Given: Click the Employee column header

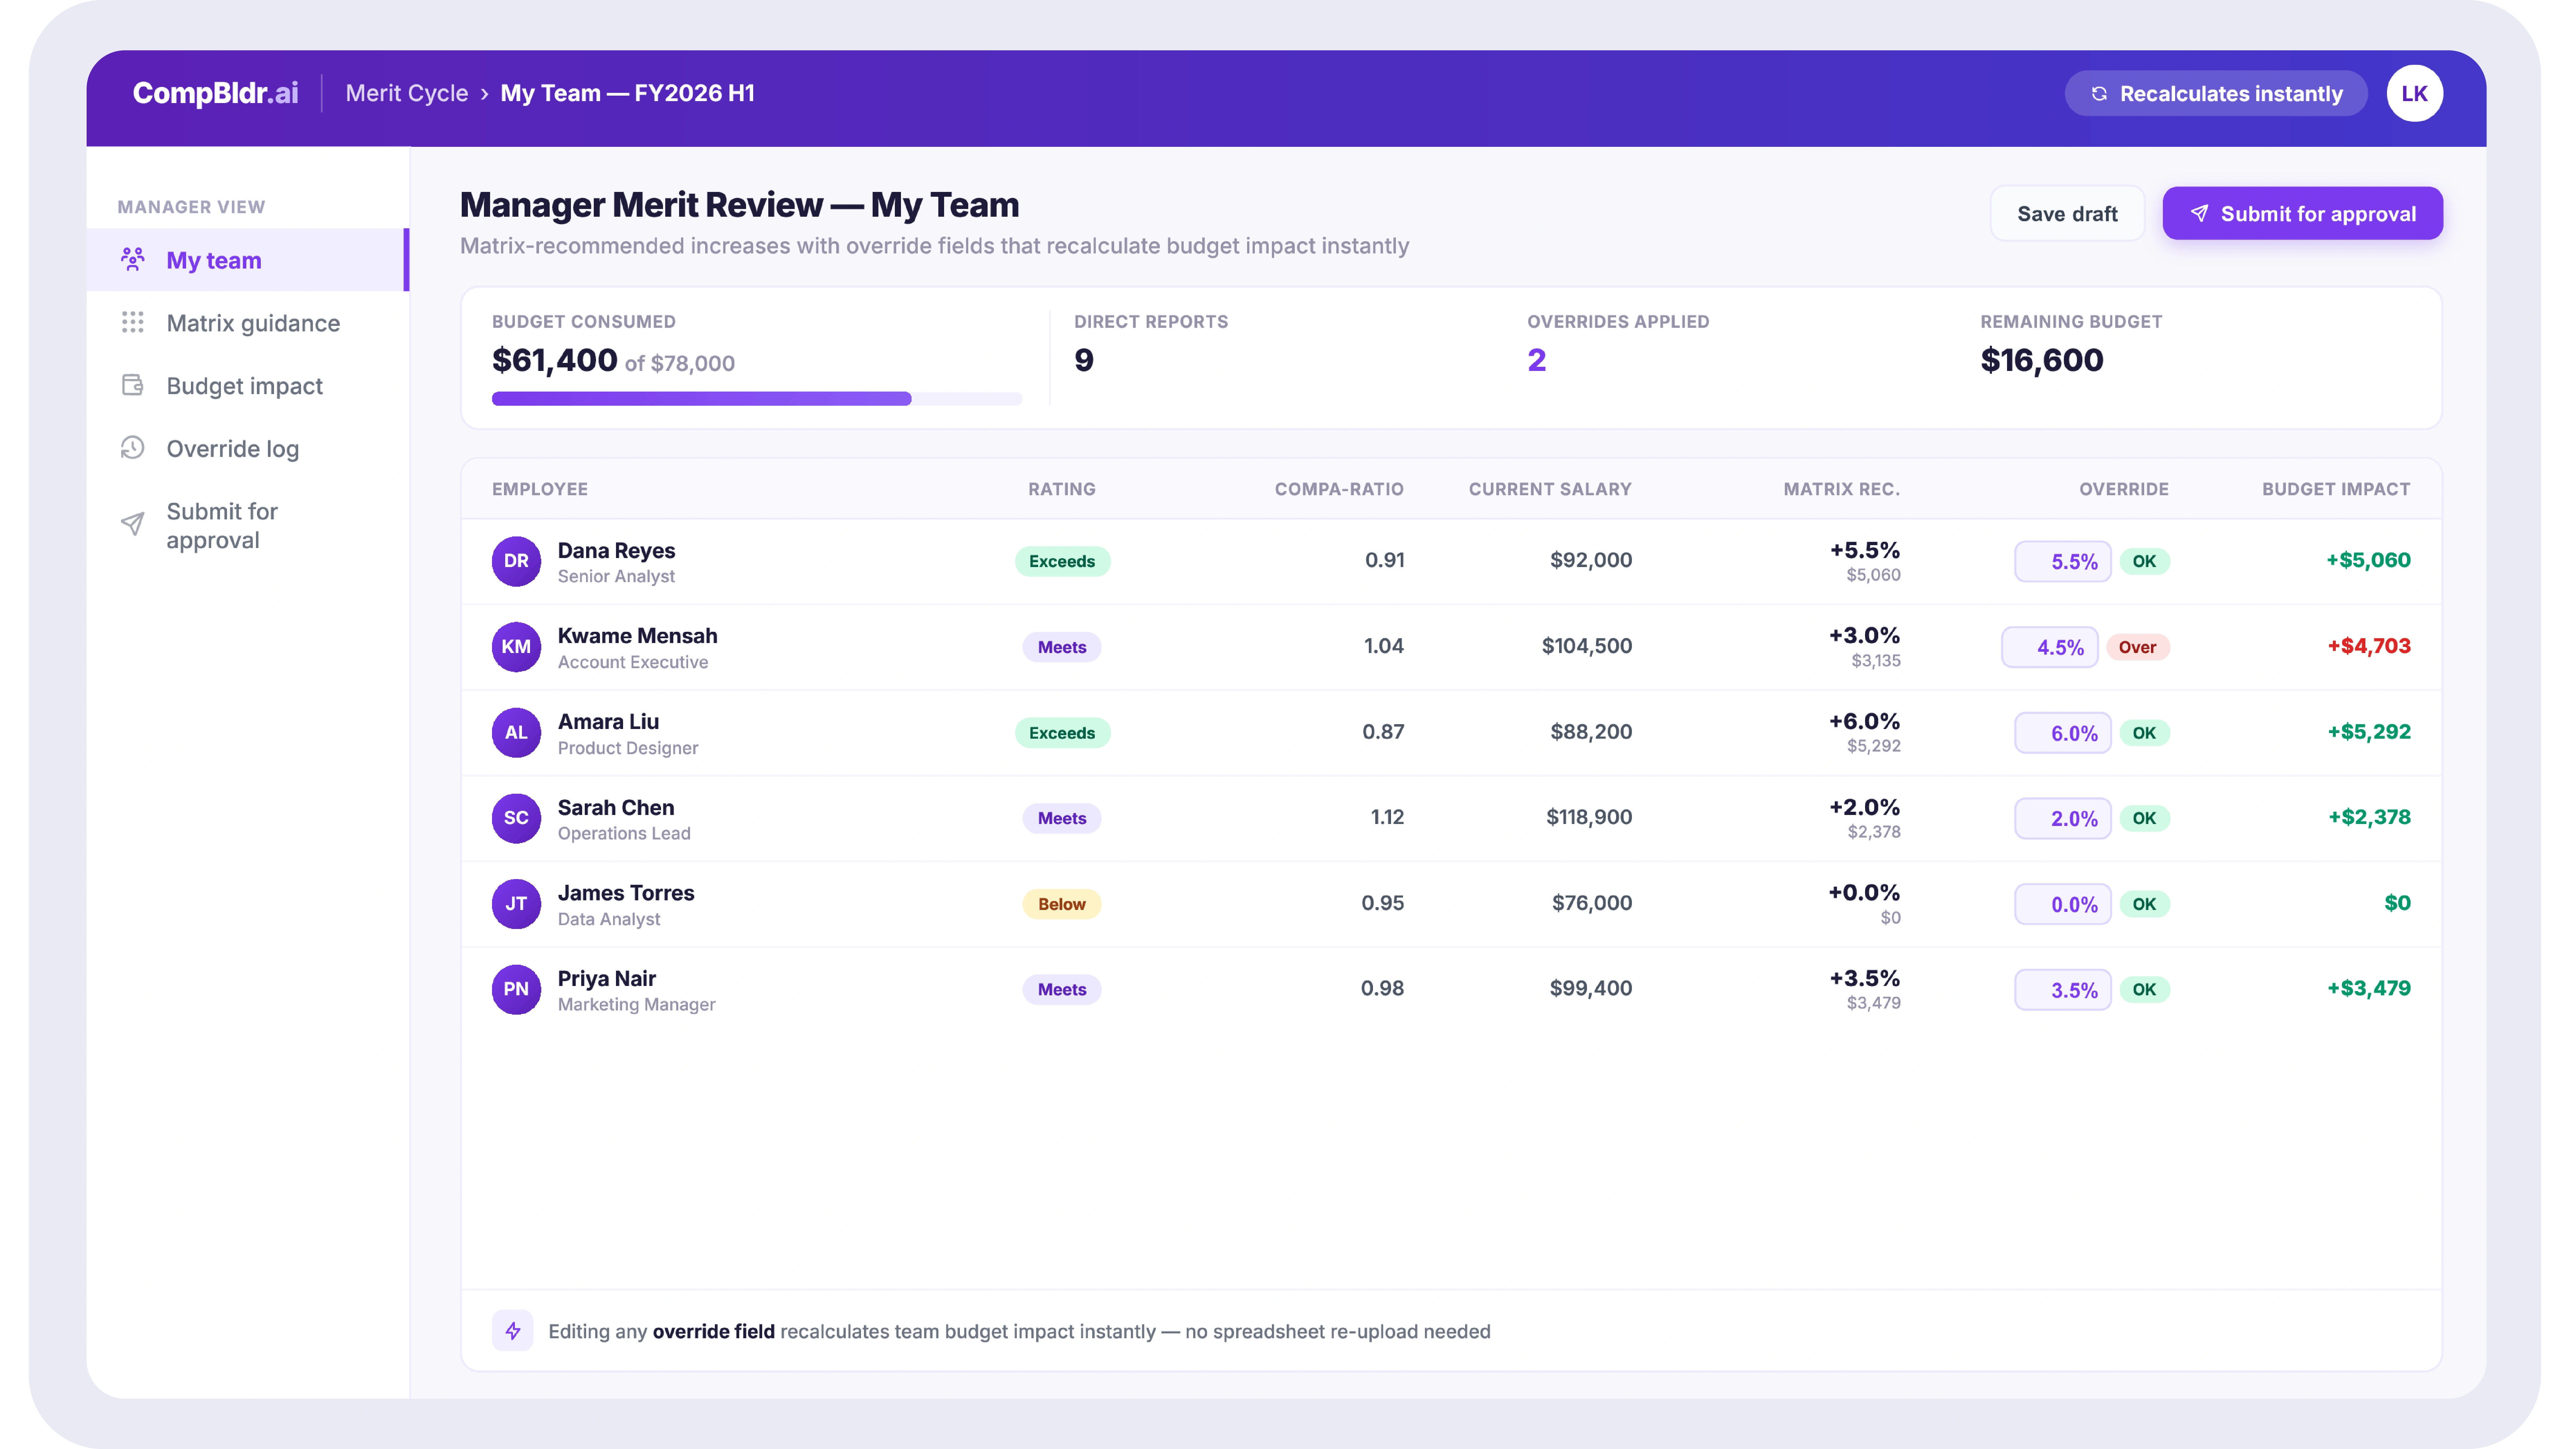Looking at the screenshot, I should click(x=540, y=489).
